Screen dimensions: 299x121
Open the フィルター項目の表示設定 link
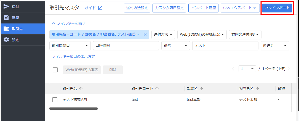point(73,57)
